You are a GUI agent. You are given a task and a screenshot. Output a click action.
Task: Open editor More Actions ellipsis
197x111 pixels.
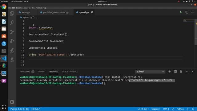192,12
